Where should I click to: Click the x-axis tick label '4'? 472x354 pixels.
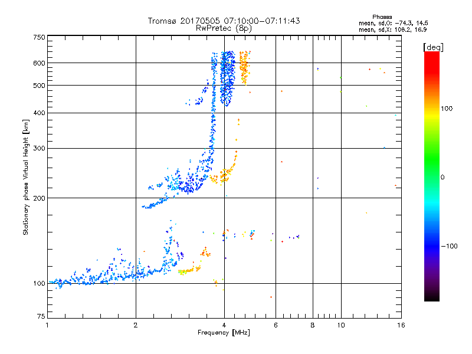(x=224, y=325)
